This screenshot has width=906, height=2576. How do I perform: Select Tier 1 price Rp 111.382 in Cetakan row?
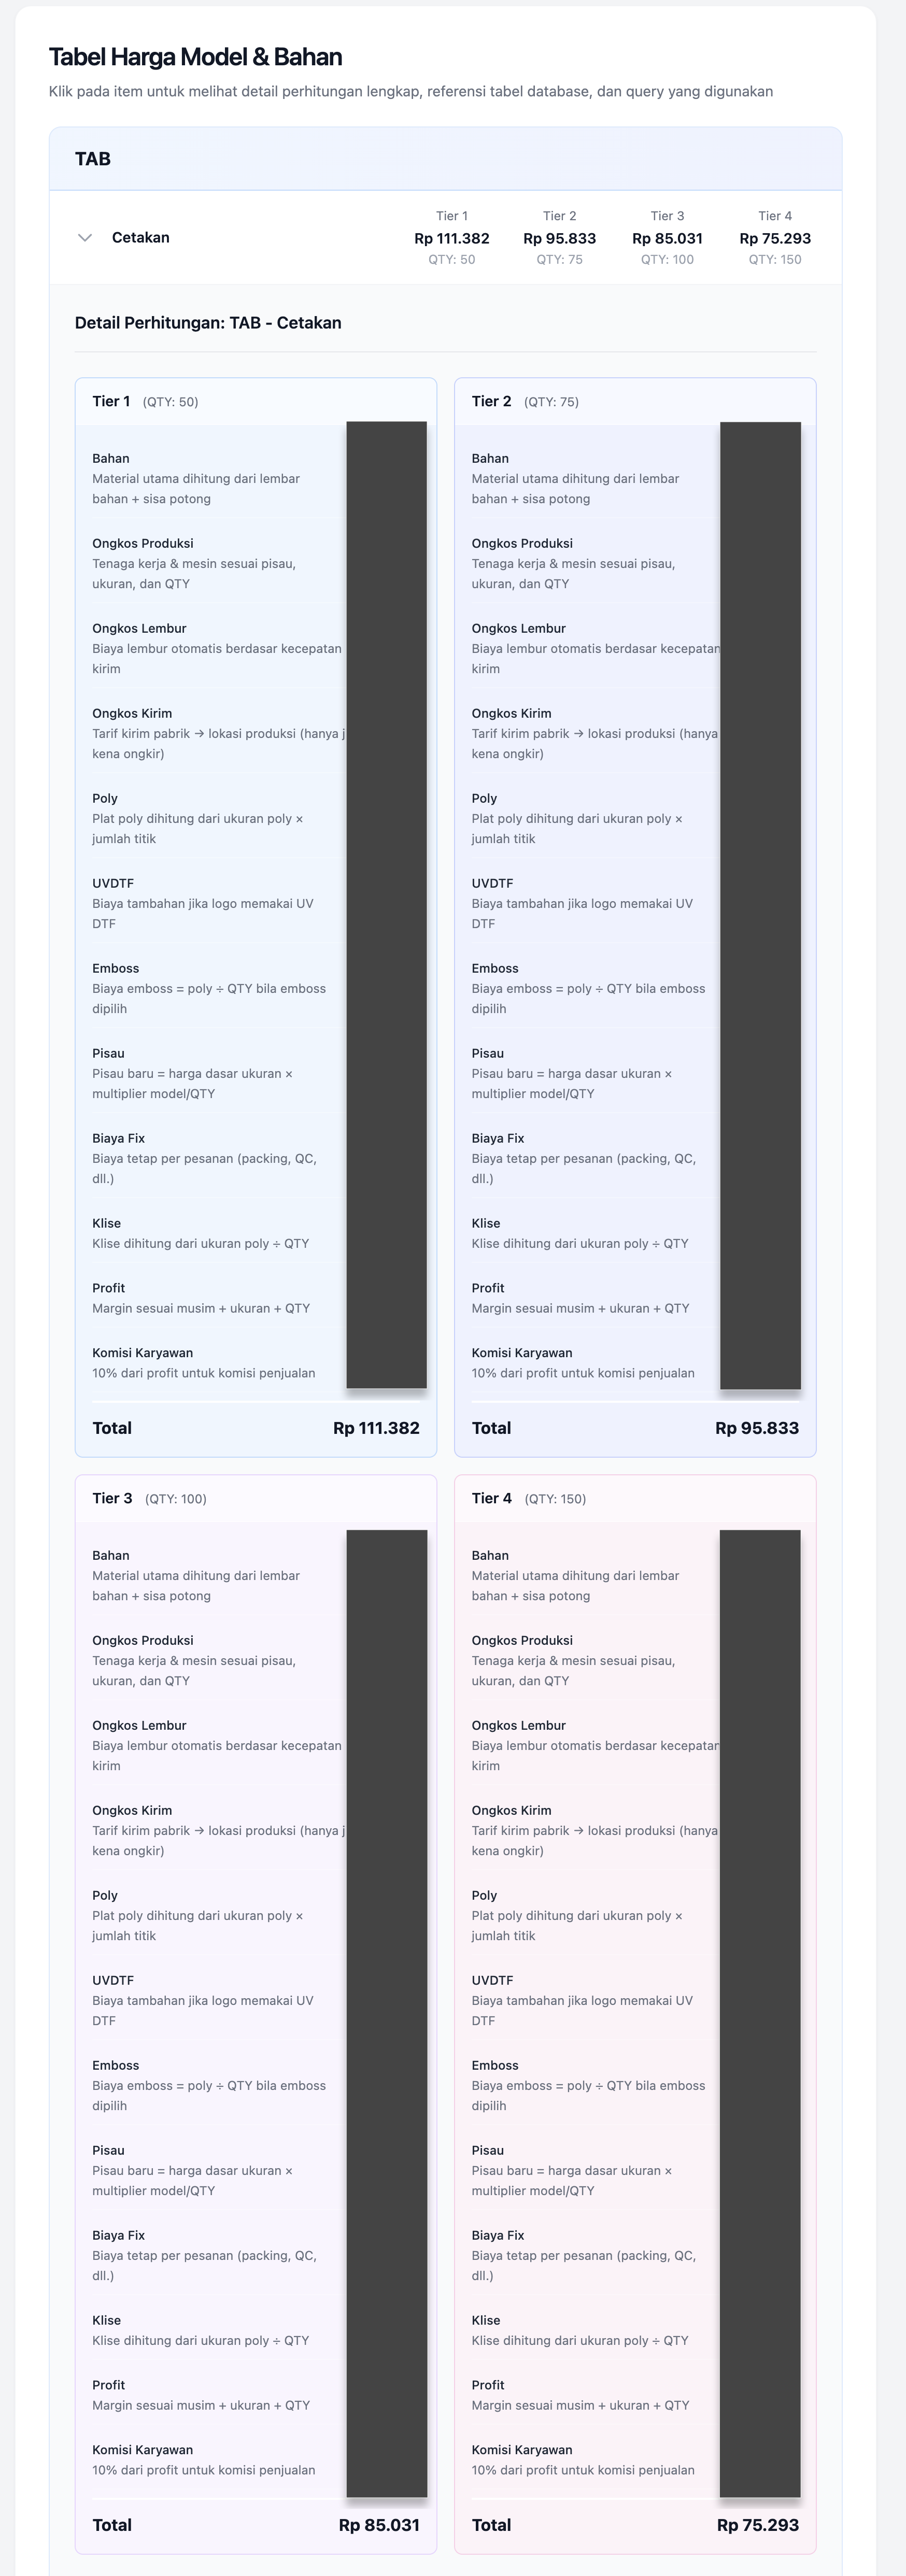(452, 238)
